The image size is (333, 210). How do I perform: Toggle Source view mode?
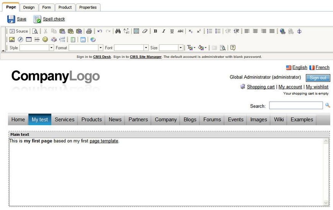pyautogui.click(x=19, y=31)
